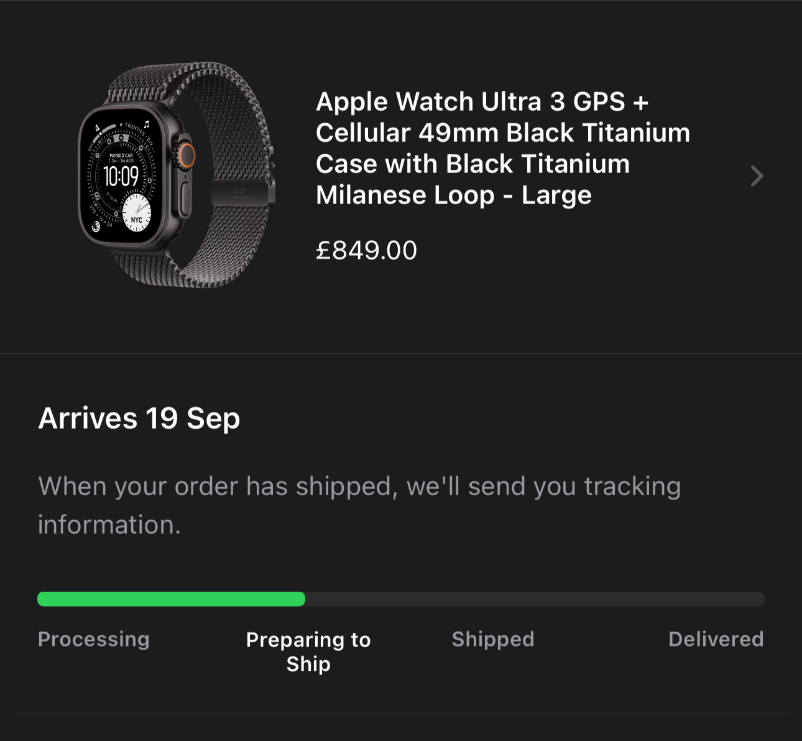Click the £849.00 price
The height and width of the screenshot is (741, 802).
click(366, 251)
